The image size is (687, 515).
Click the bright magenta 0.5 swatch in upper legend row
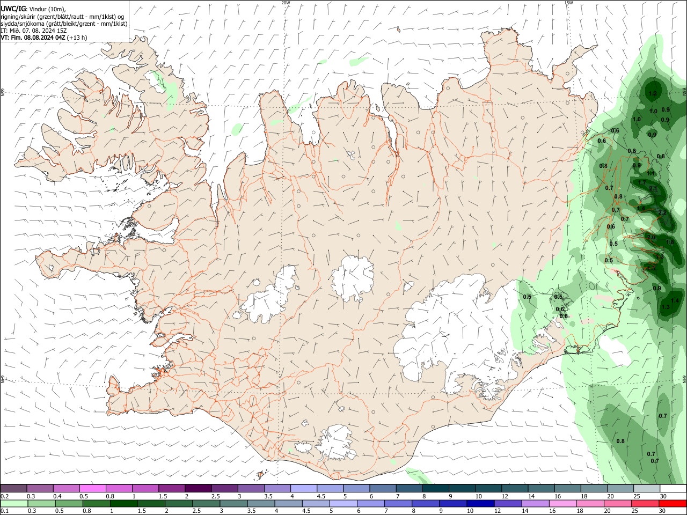[92, 488]
